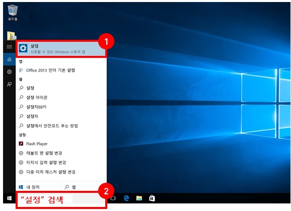The width and height of the screenshot is (291, 211).
Task: Open the 설정 app top result
Action: pyautogui.click(x=61, y=49)
